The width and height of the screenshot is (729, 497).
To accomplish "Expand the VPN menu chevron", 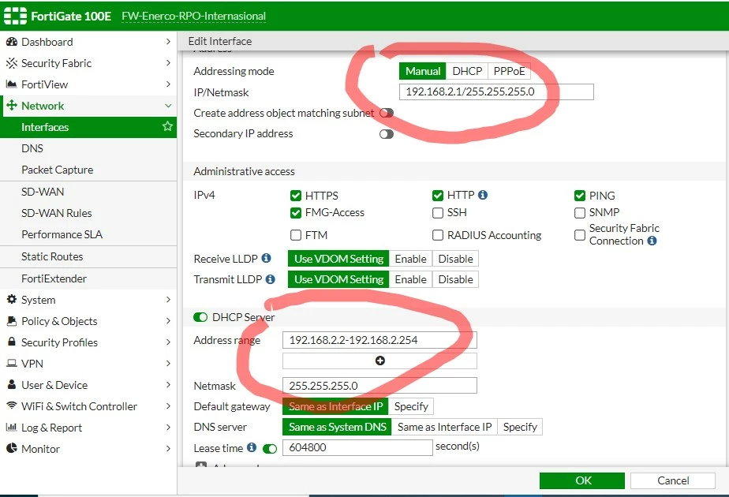I will 168,363.
